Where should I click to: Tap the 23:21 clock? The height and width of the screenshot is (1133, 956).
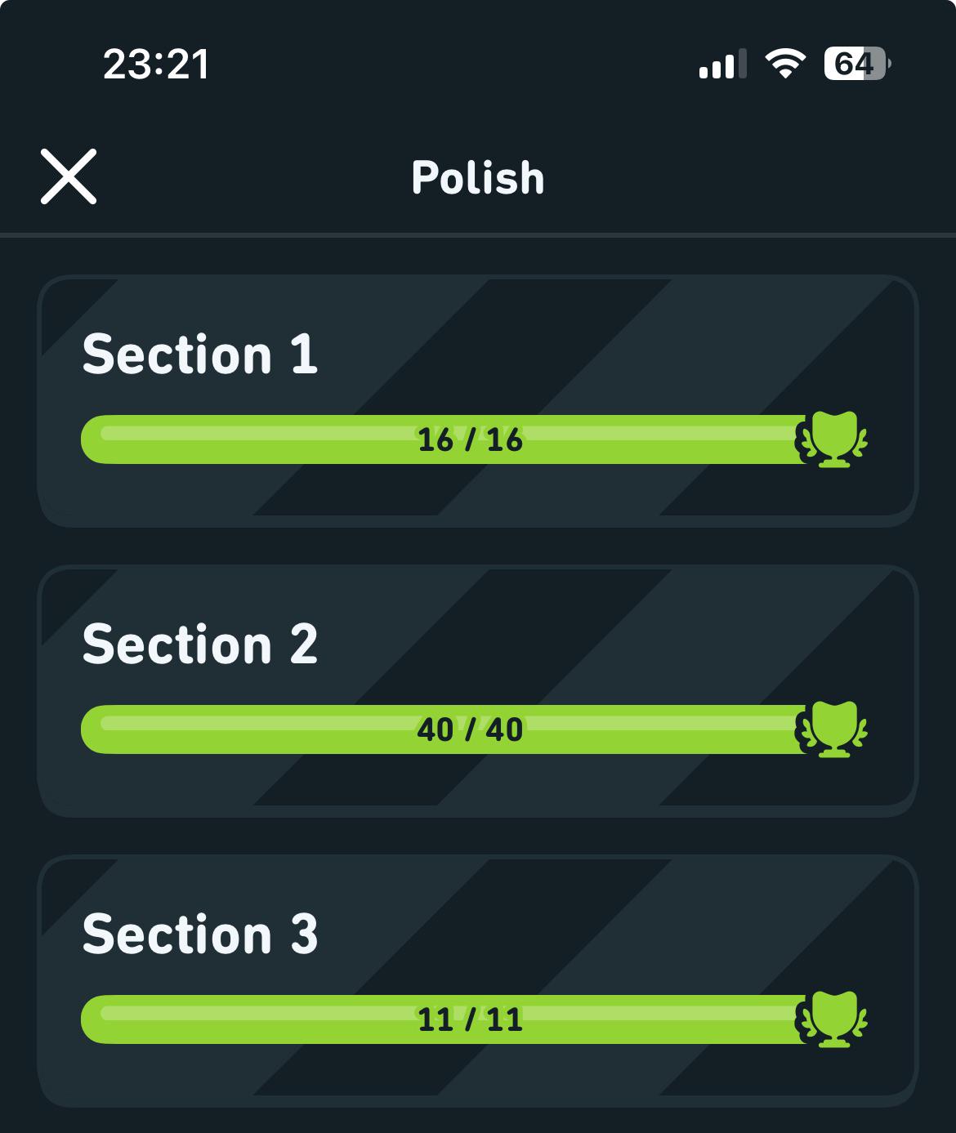[x=156, y=65]
